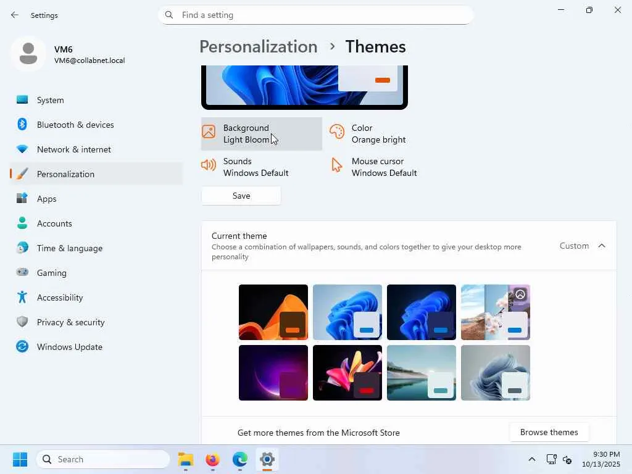Click the Time & language clock icon

(22, 247)
